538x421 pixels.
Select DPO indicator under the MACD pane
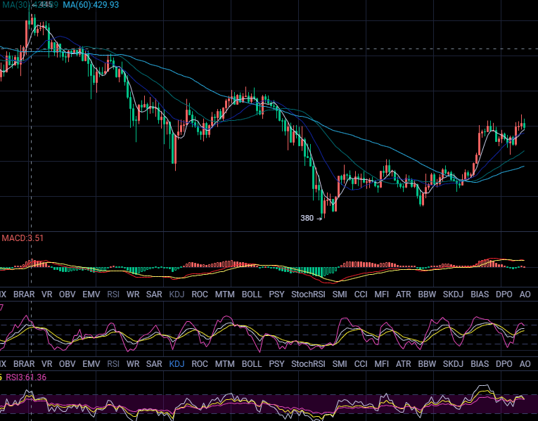(x=504, y=294)
